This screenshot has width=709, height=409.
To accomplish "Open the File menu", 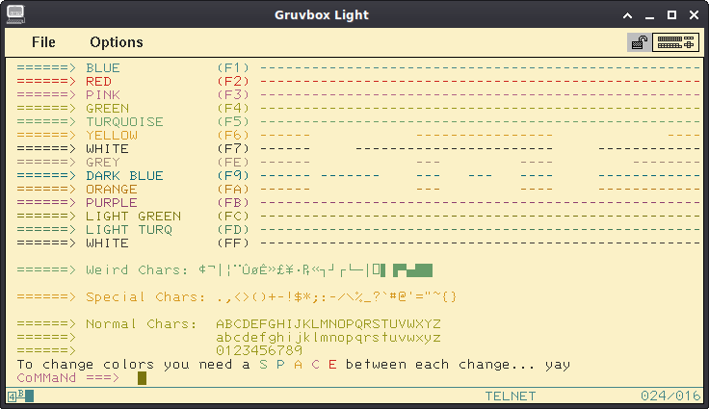I will 43,42.
